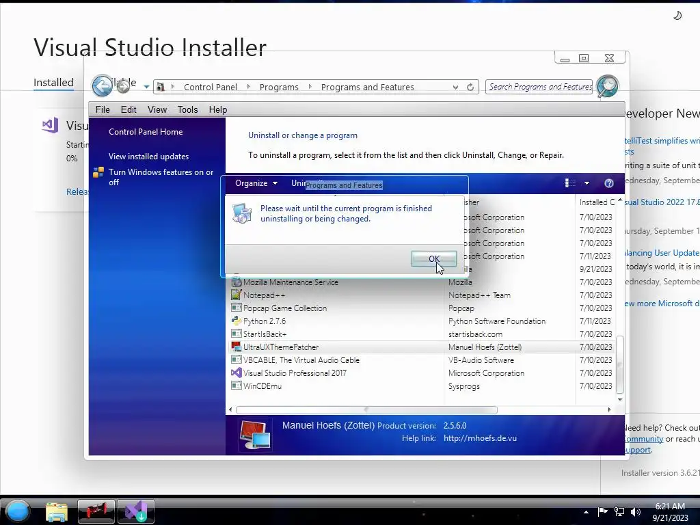Open File Explorer from the taskbar
The height and width of the screenshot is (525, 700).
point(57,511)
